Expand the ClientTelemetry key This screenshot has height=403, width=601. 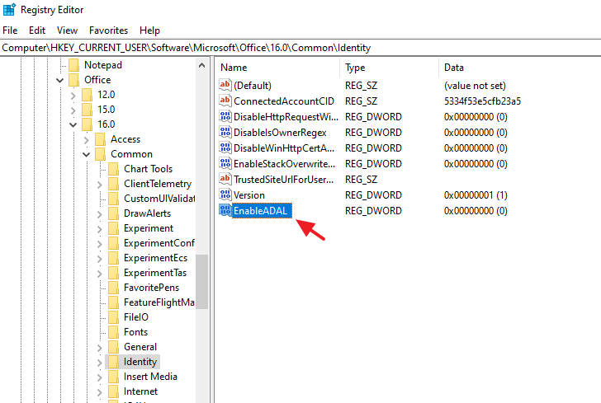100,185
